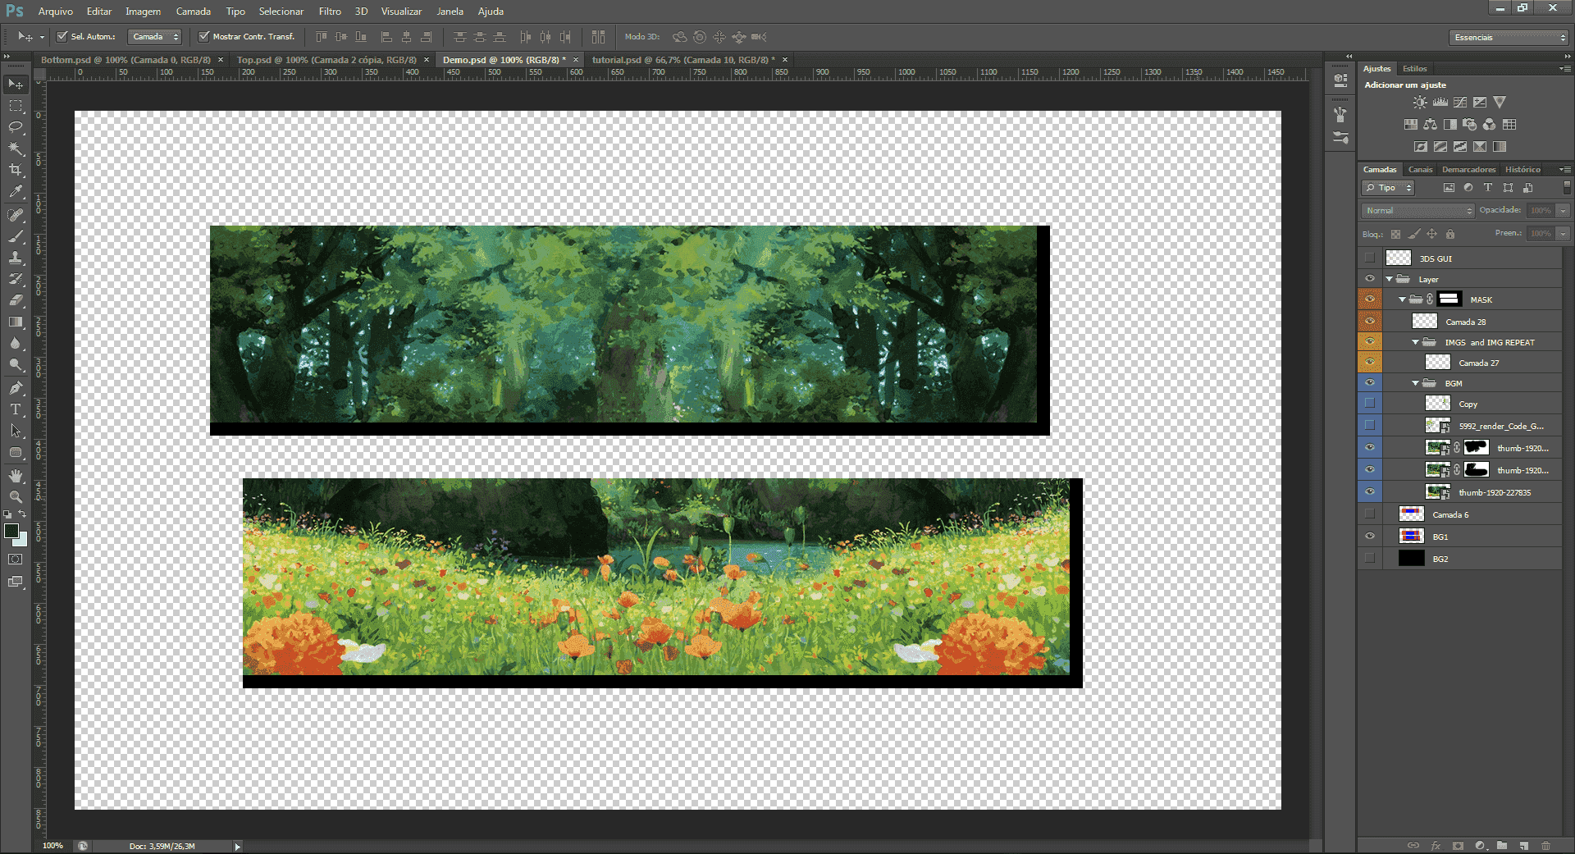The height and width of the screenshot is (854, 1575).
Task: Open the Normal blend mode dropdown
Action: (x=1418, y=211)
